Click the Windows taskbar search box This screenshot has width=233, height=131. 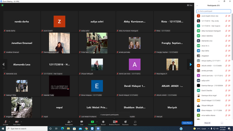pos(27,128)
